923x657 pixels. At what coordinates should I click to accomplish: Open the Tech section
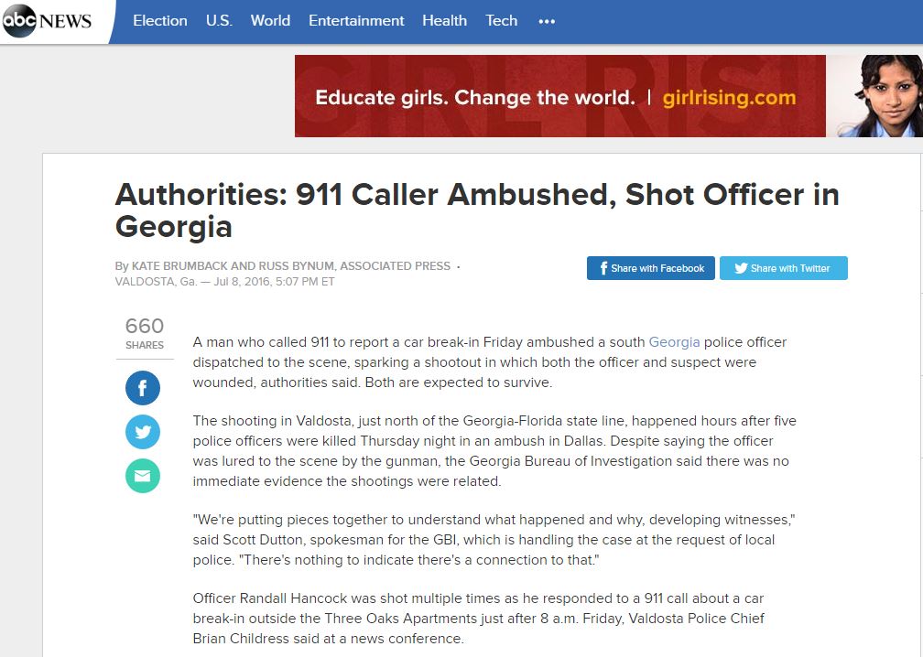(x=502, y=20)
